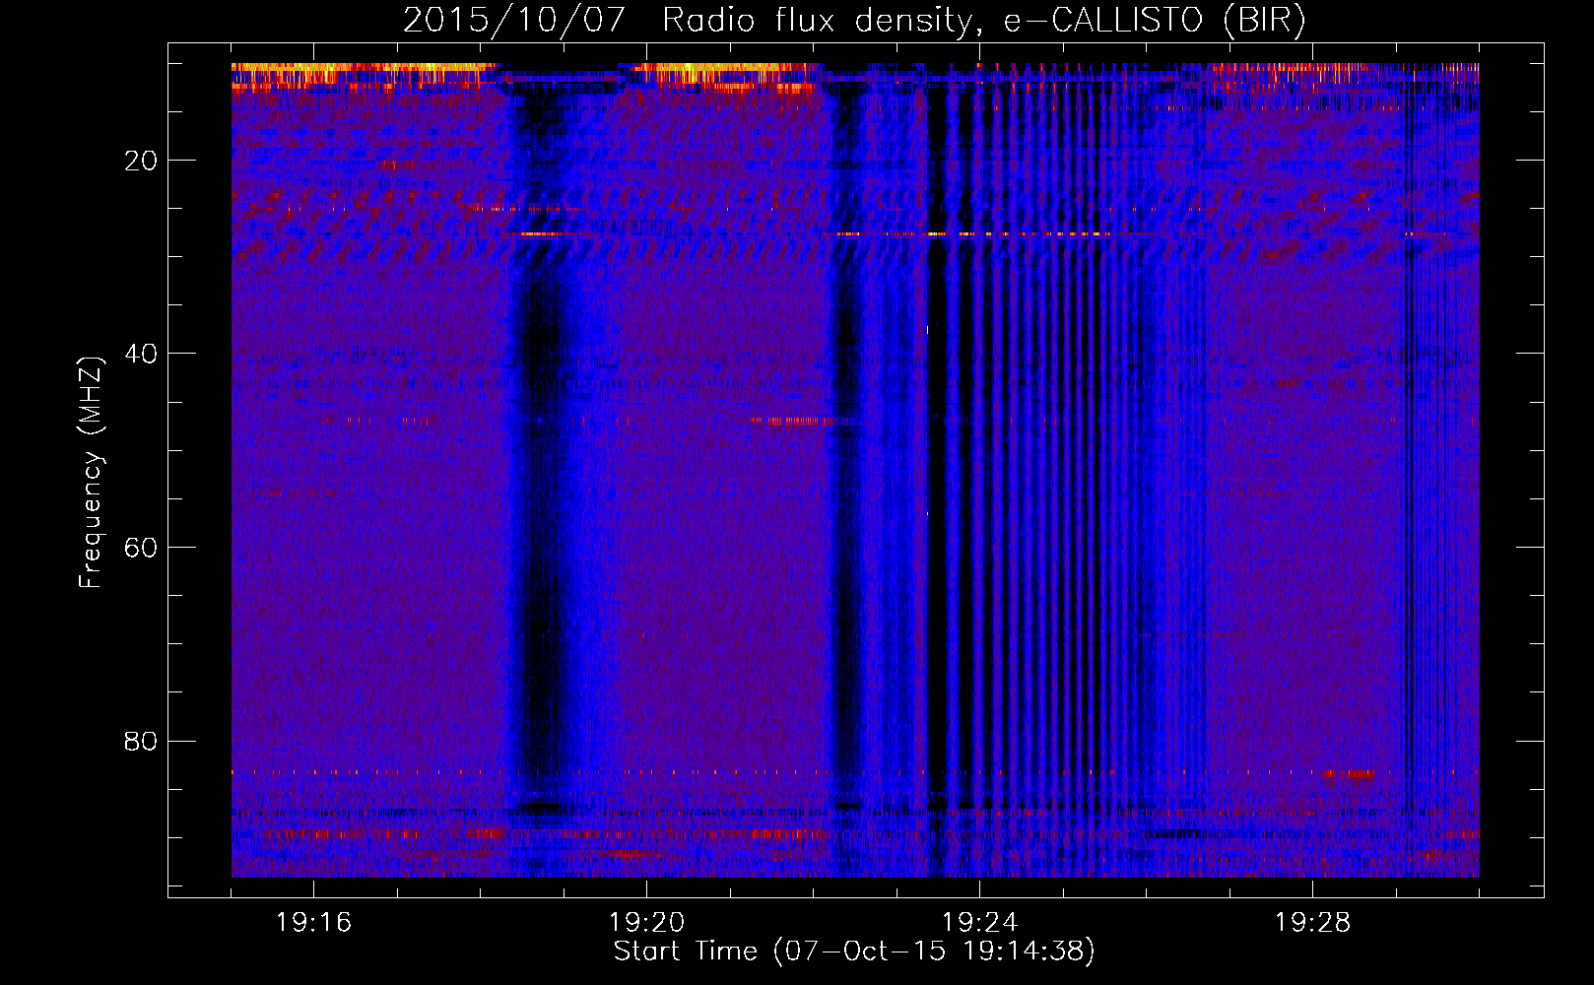The width and height of the screenshot is (1594, 985).
Task: Click the 40 frequency tick label
Action: [x=141, y=354]
